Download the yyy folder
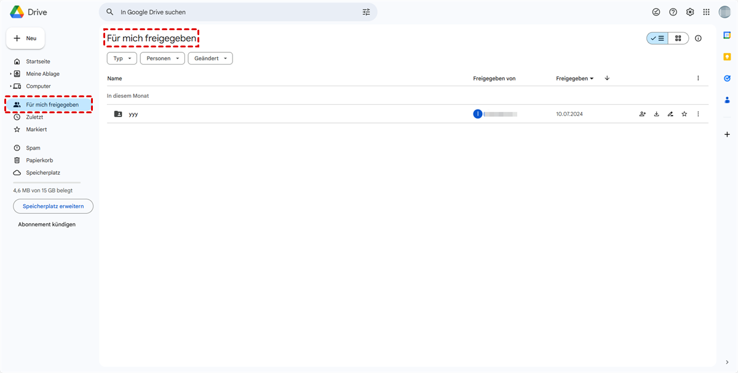The height and width of the screenshot is (373, 738). pos(656,114)
